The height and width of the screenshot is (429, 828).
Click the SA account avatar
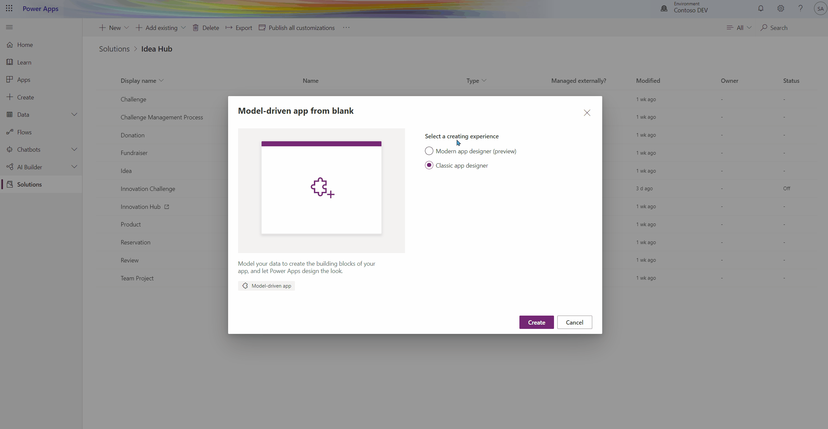tap(820, 9)
